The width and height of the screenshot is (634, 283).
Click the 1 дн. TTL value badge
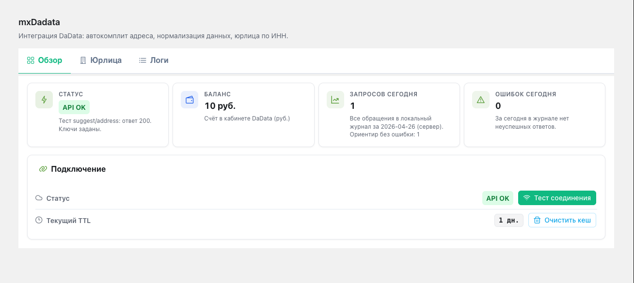click(508, 221)
